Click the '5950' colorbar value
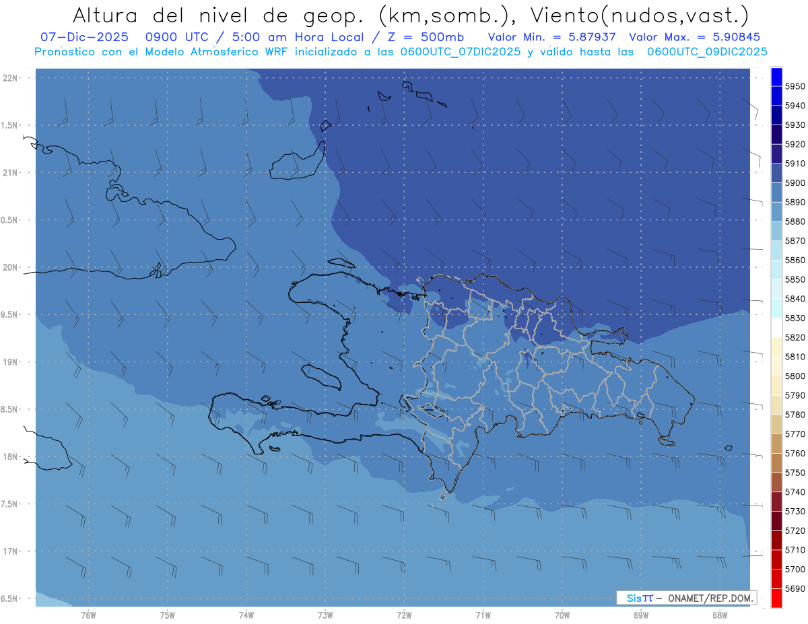 click(x=795, y=87)
